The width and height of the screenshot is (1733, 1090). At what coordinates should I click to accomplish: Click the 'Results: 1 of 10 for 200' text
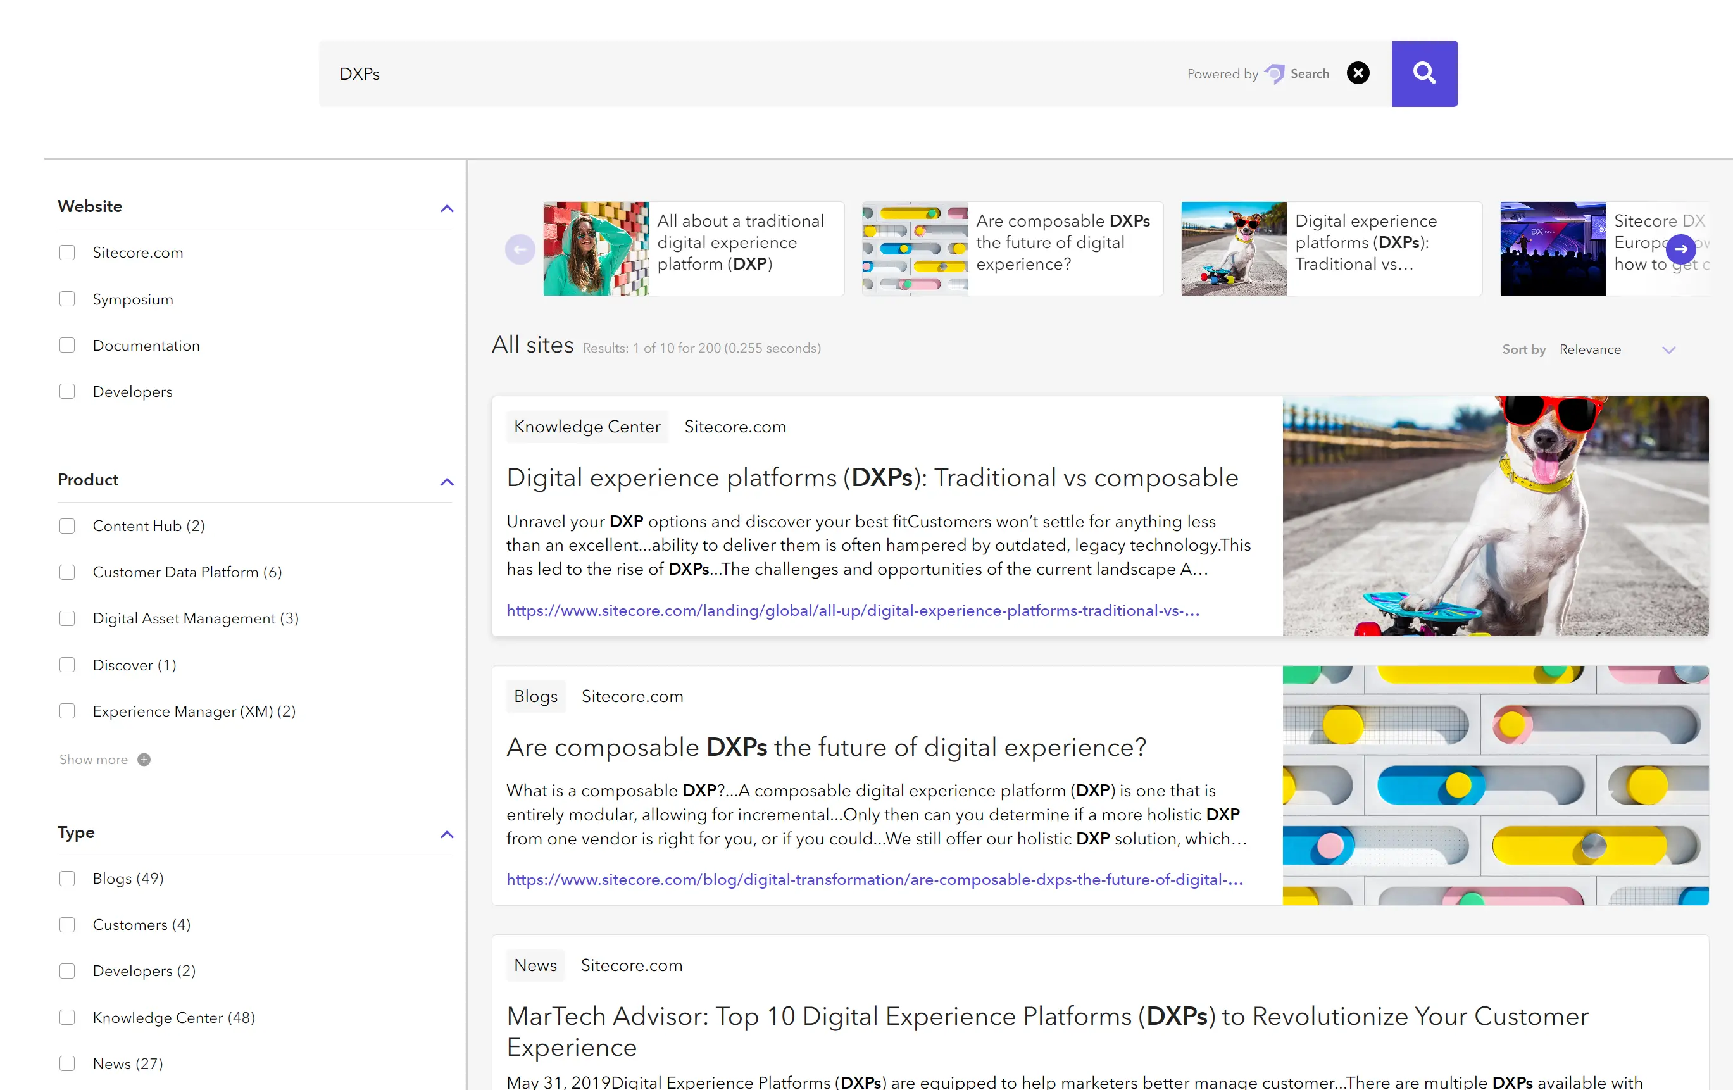pyautogui.click(x=702, y=348)
